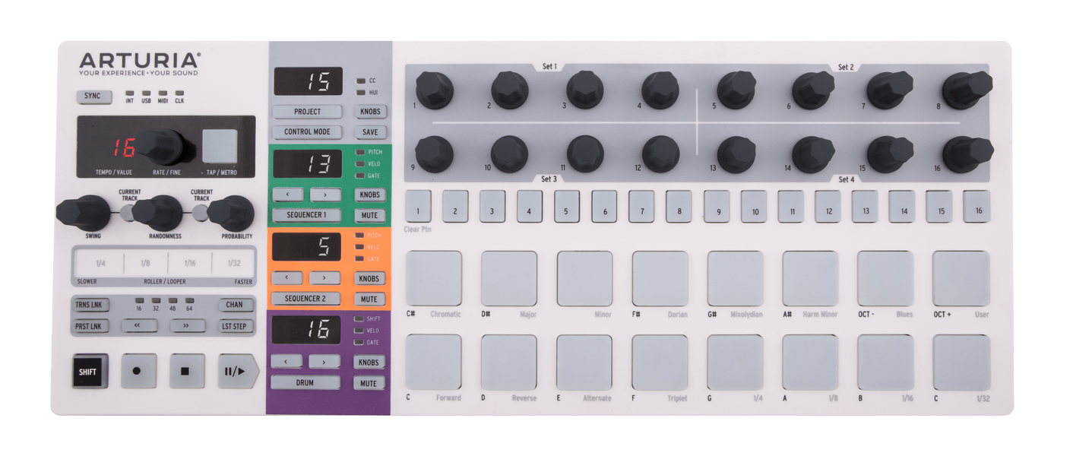Select the PROJECT mode button
The width and height of the screenshot is (1092, 456).
tap(307, 112)
